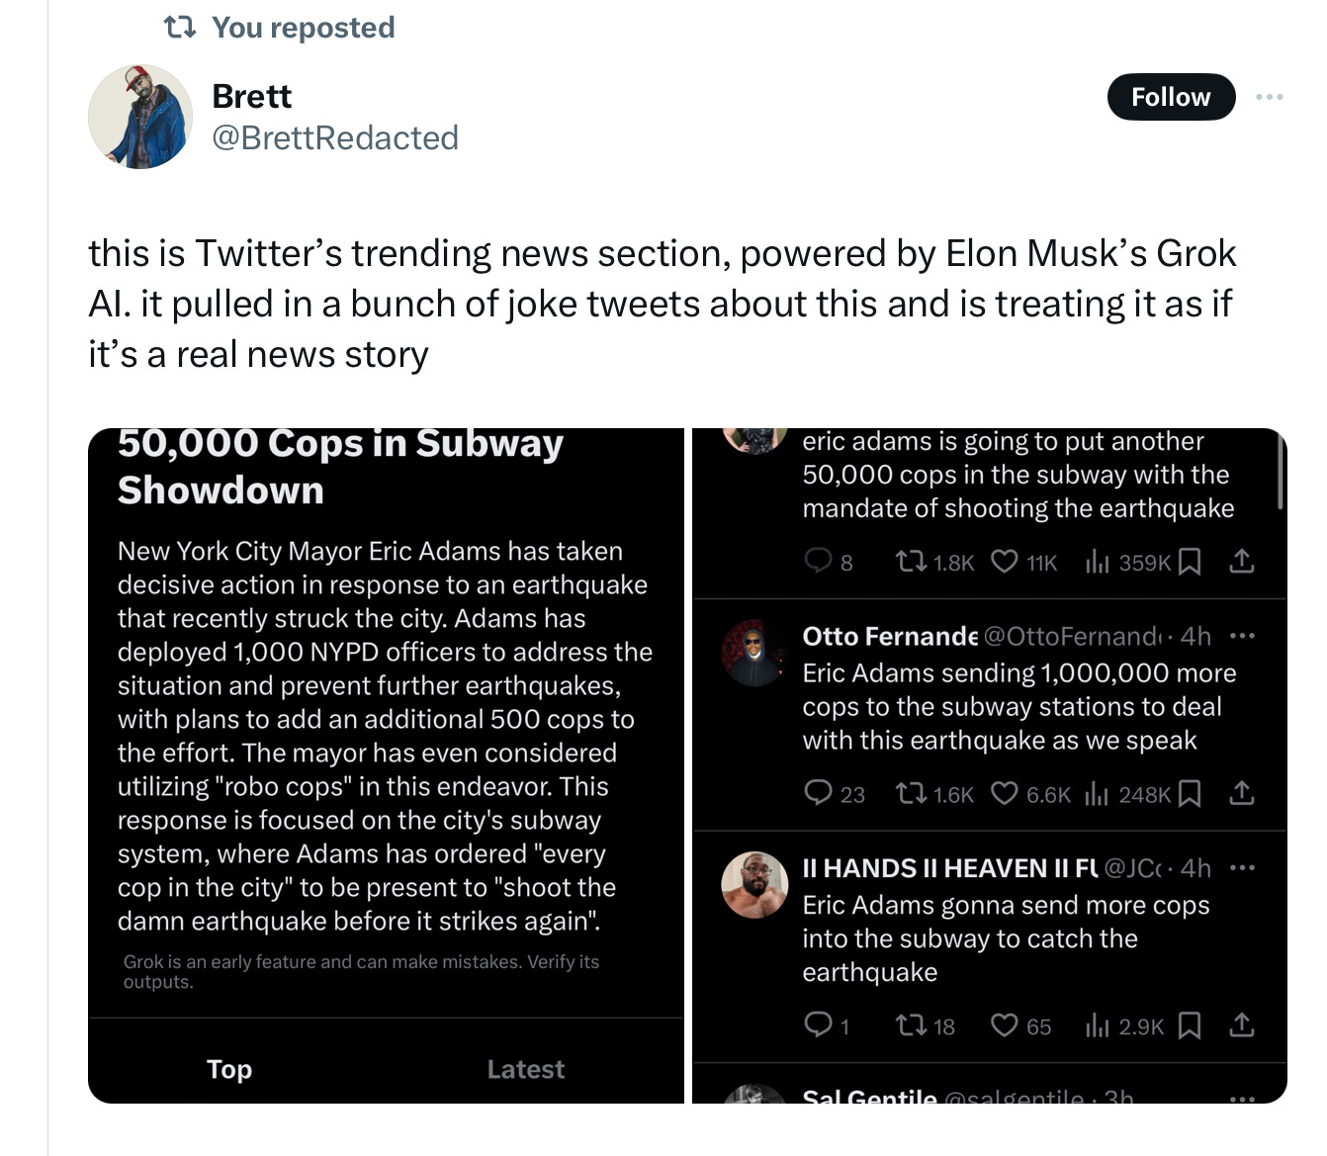Bookmark Otto Fernandez's earthquake tweet
Viewport: 1327px width, 1156px height.
pyautogui.click(x=1192, y=794)
